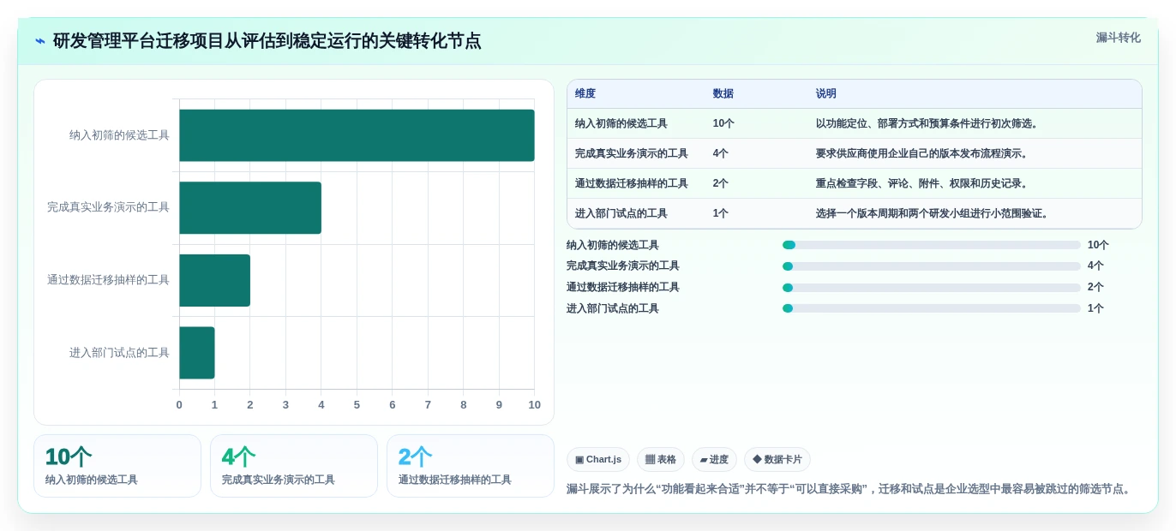Click description 以功能定位、部署方式和预算条件进行初次筛选
Screen dimensions: 1176x531
[x=928, y=123]
